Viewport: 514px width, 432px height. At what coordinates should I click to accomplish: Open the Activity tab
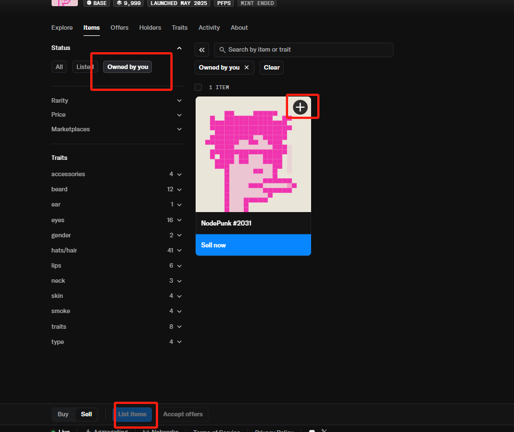coord(209,28)
